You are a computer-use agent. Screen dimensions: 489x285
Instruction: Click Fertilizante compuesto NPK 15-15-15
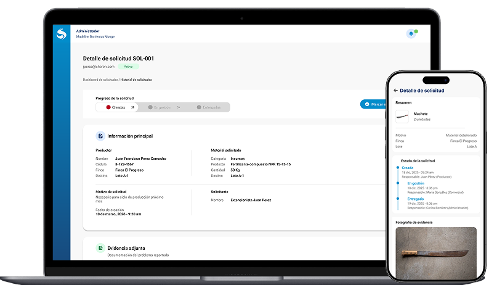coord(261,164)
